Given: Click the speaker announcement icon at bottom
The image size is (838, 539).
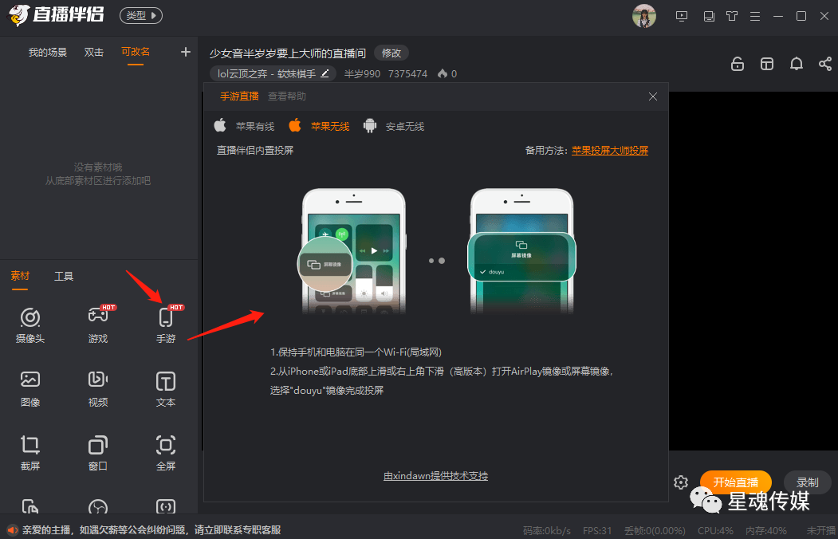Looking at the screenshot, I should [12, 530].
